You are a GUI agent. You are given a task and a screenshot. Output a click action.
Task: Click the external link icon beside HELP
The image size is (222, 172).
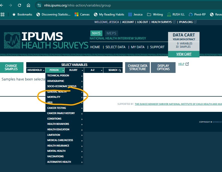click(187, 64)
